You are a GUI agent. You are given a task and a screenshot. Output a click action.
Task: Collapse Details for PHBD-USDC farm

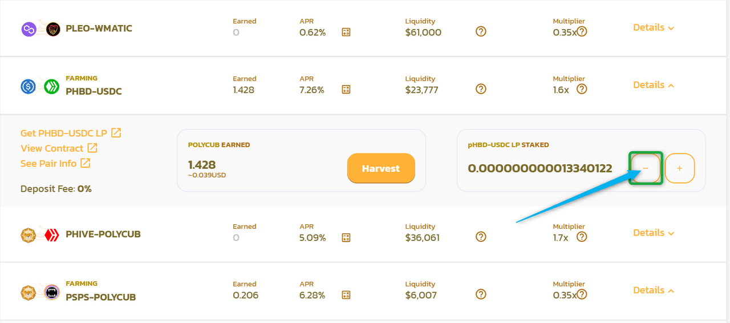pyautogui.click(x=654, y=85)
